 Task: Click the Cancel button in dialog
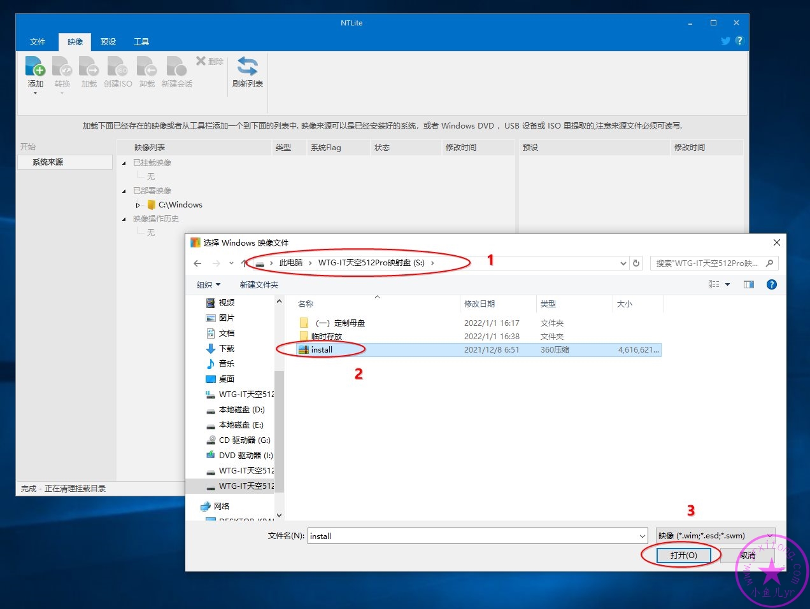pyautogui.click(x=748, y=555)
